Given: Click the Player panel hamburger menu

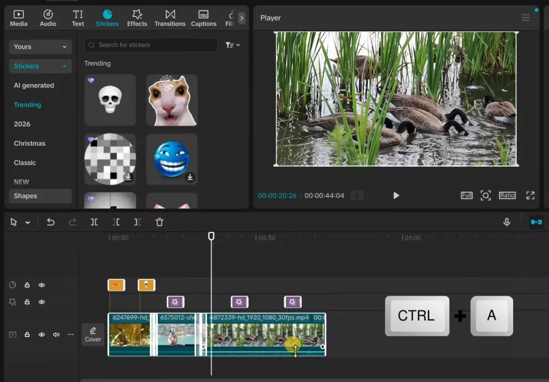Looking at the screenshot, I should pyautogui.click(x=525, y=18).
